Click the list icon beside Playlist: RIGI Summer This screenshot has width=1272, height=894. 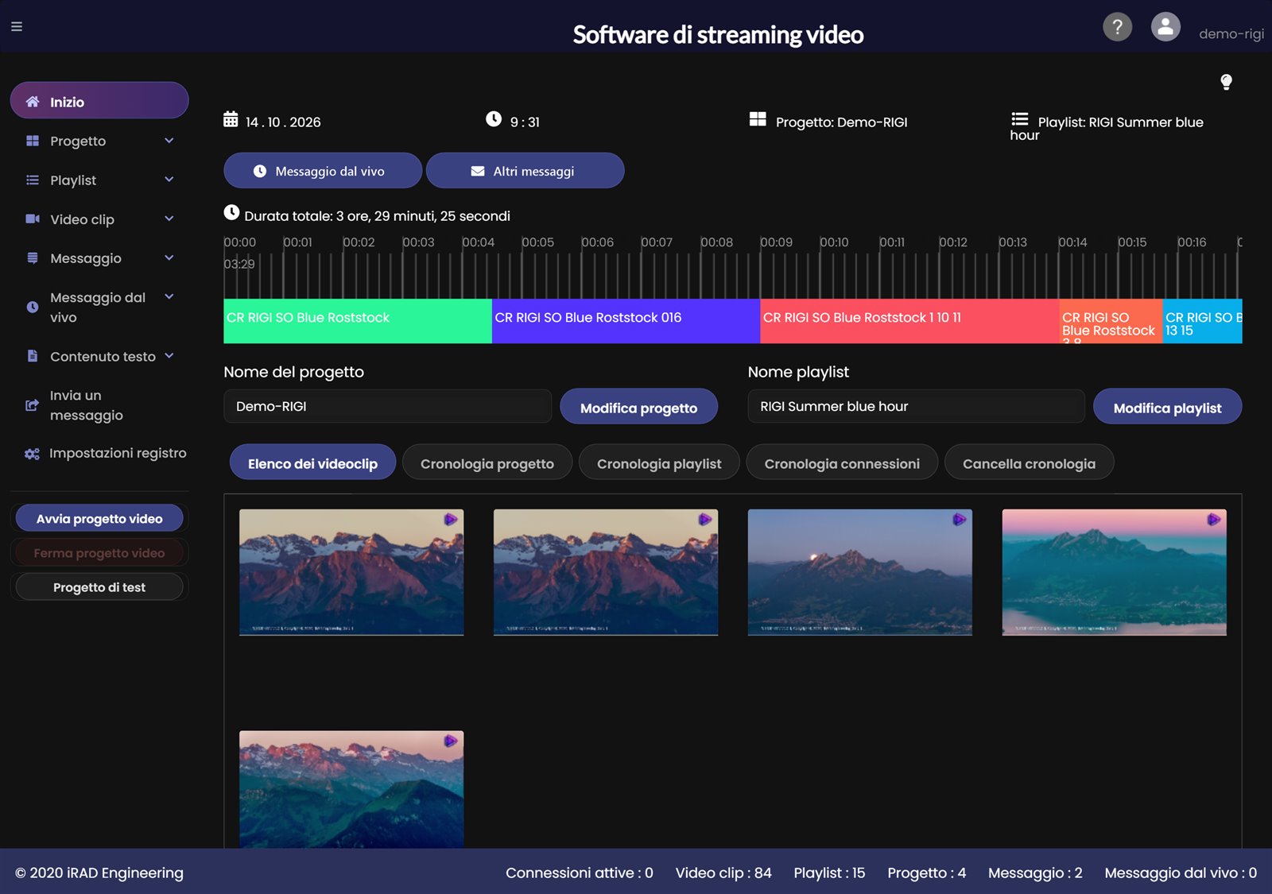[1019, 119]
